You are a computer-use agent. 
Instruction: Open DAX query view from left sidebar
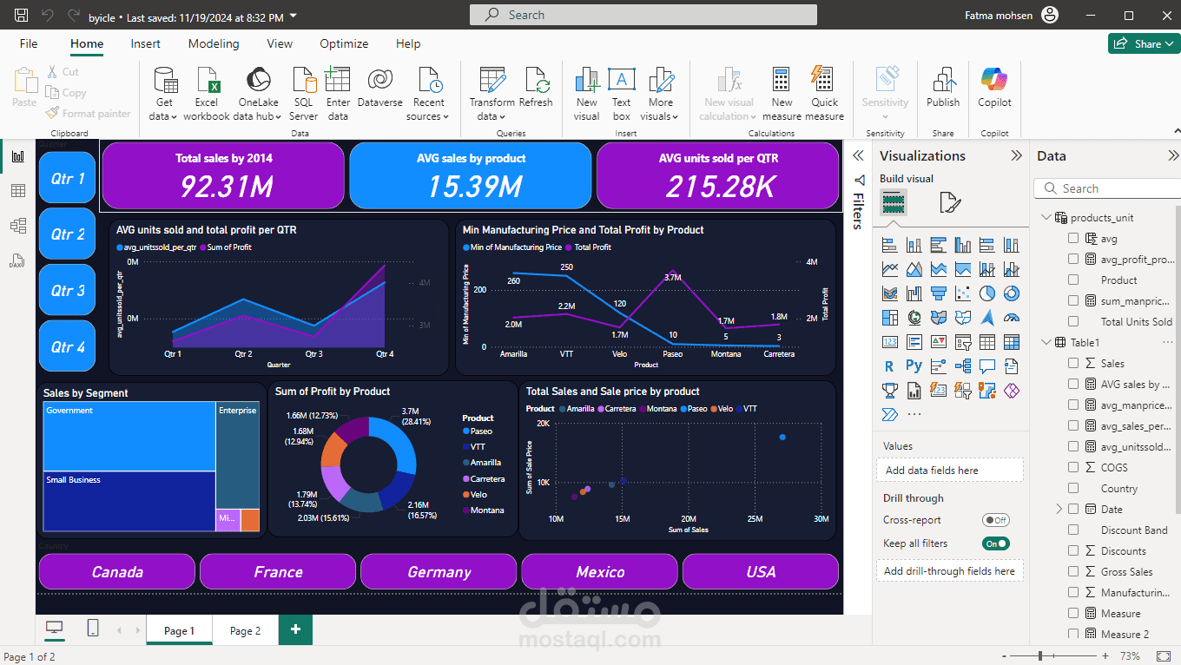pyautogui.click(x=17, y=260)
